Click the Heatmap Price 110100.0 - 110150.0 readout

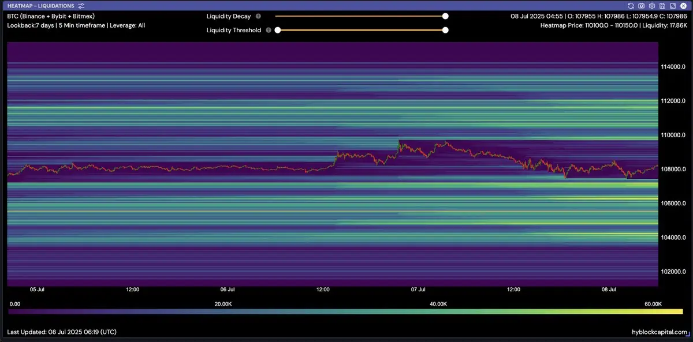click(613, 26)
